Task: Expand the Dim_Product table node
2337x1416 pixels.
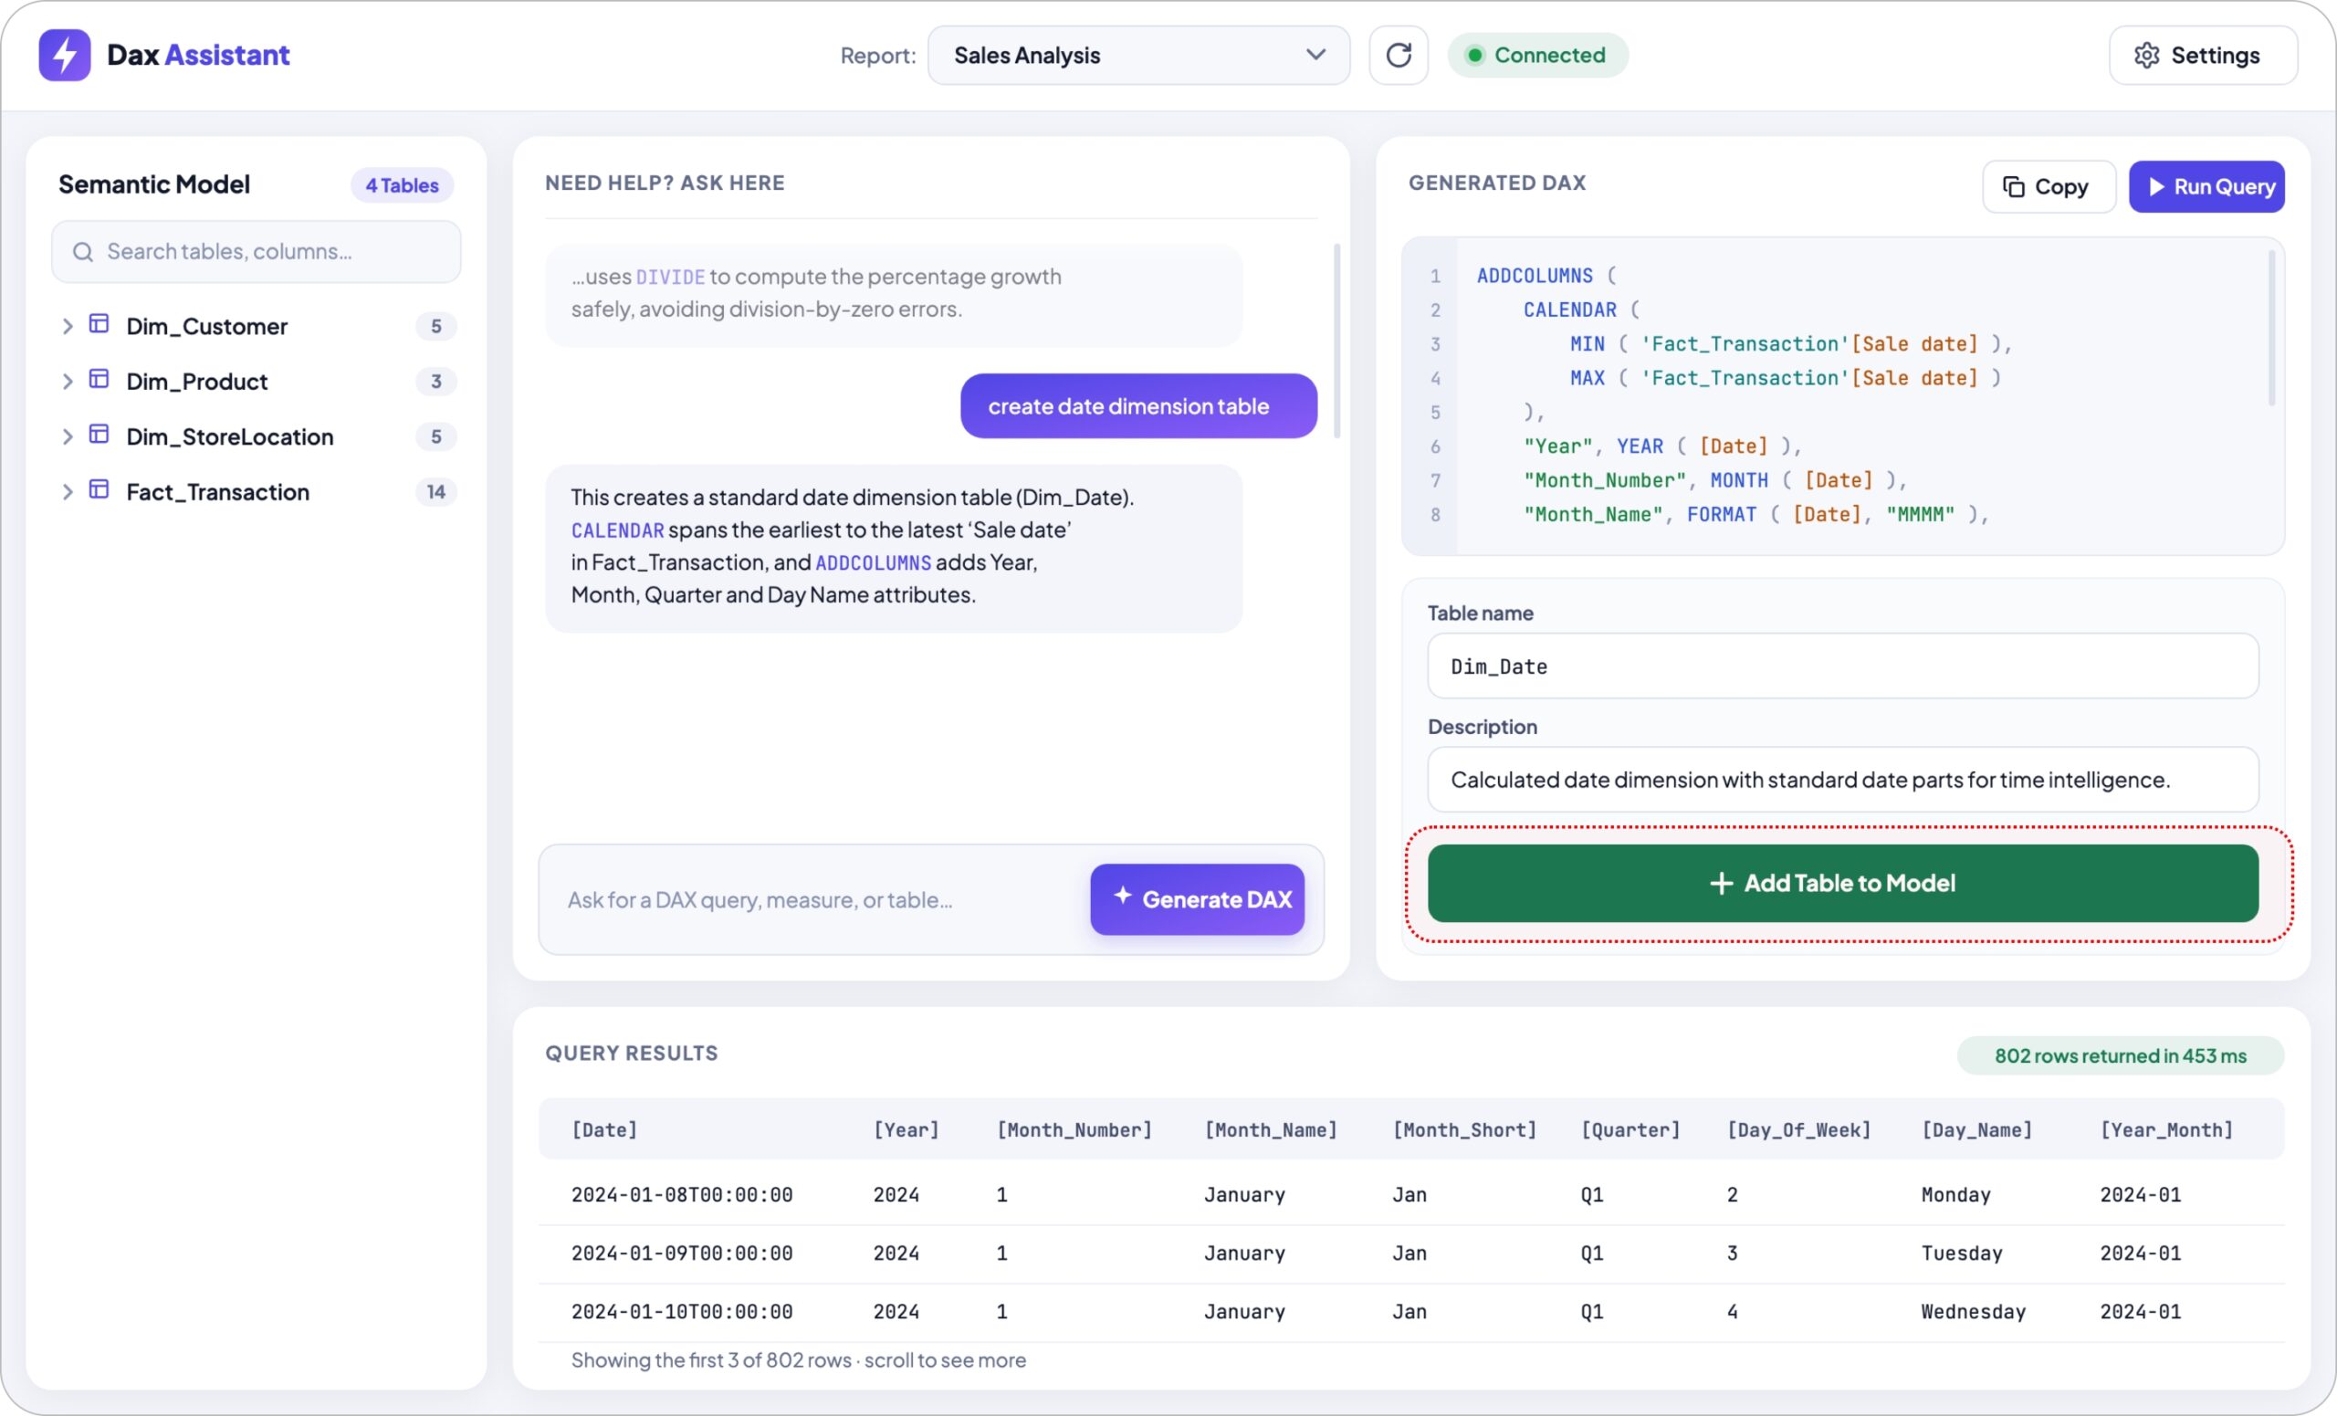Action: (x=68, y=382)
